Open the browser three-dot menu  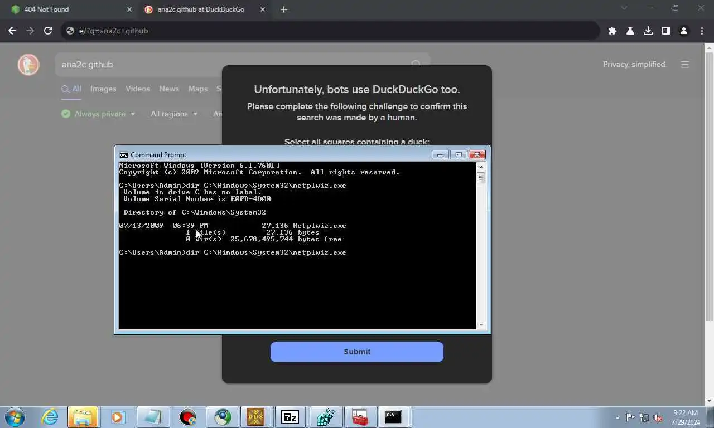[702, 31]
